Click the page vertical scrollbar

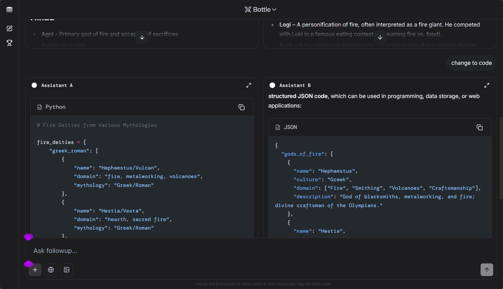coord(501,158)
